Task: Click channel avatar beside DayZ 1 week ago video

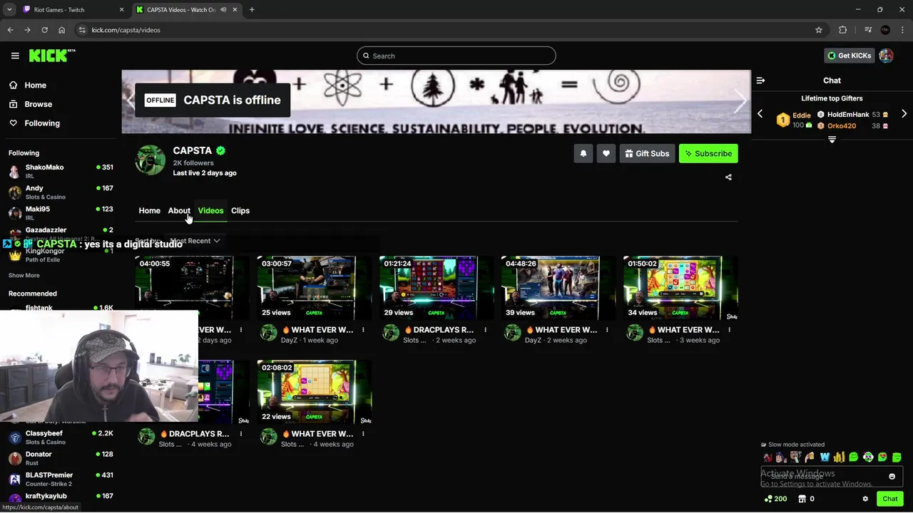Action: [268, 333]
